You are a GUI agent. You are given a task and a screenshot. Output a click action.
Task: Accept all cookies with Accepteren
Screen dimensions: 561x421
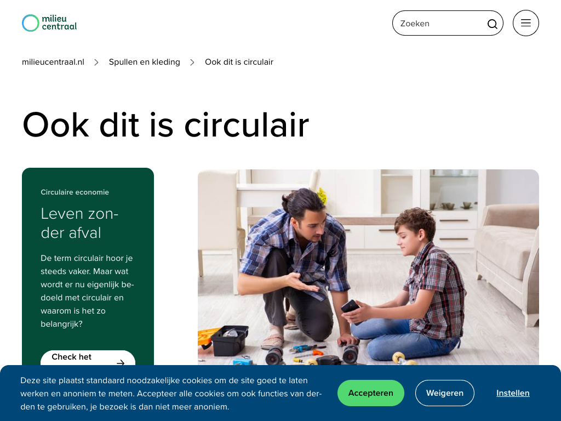[371, 393]
